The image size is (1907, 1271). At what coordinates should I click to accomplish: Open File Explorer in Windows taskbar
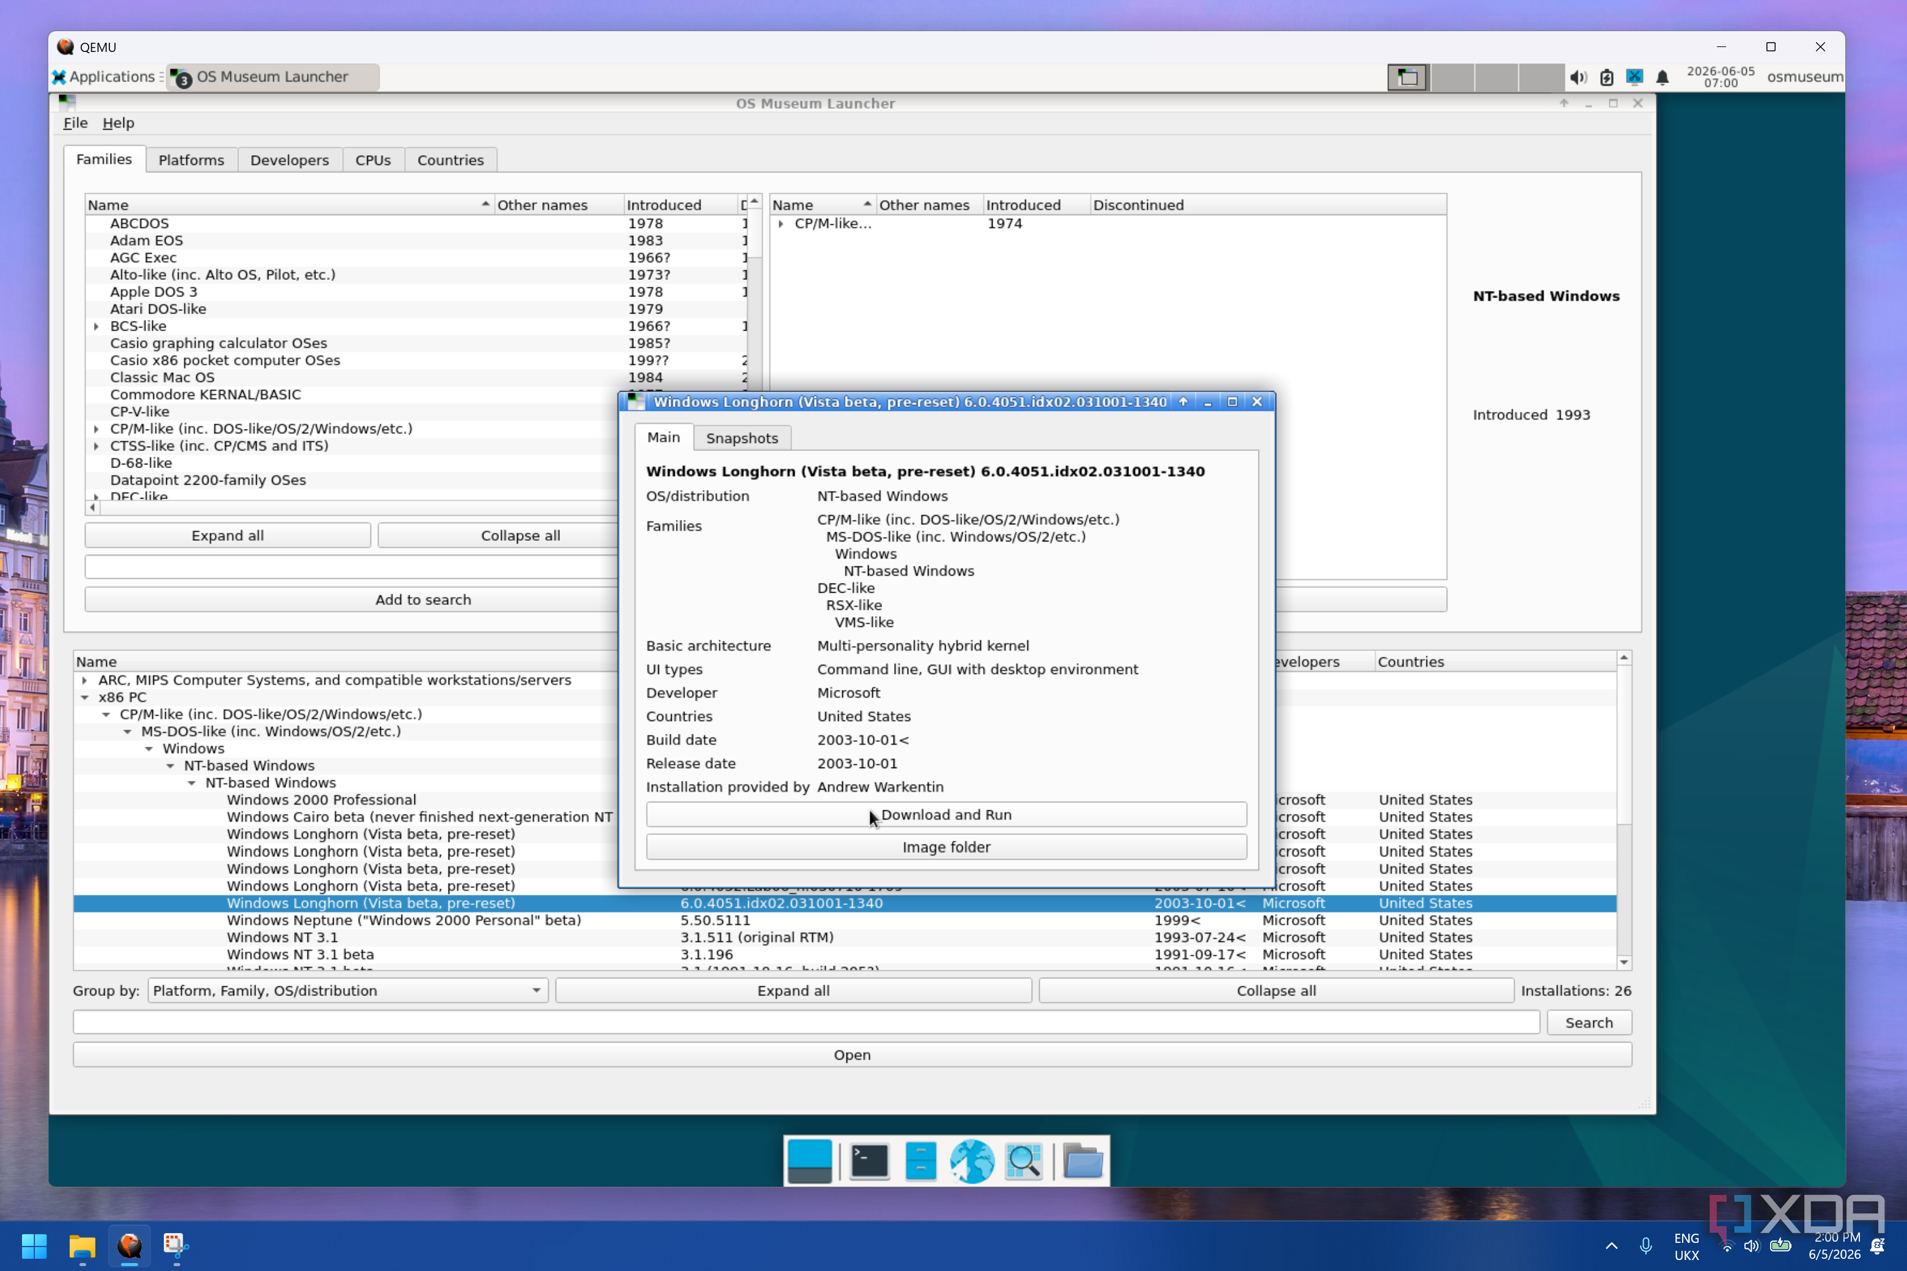(82, 1246)
